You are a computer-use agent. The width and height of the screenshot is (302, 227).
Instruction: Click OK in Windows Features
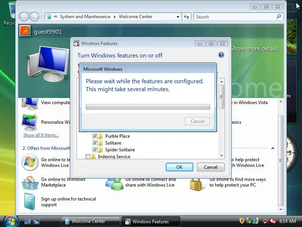(x=179, y=167)
